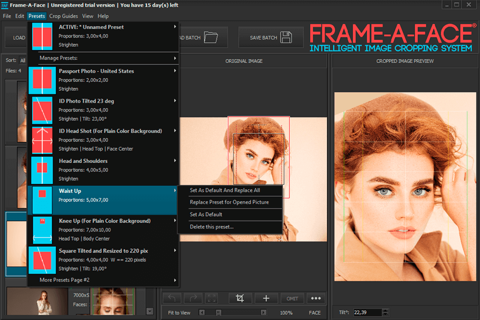This screenshot has width=480, height=320.
Task: Decrease tilt with the down stepper arrow
Action: click(385, 314)
